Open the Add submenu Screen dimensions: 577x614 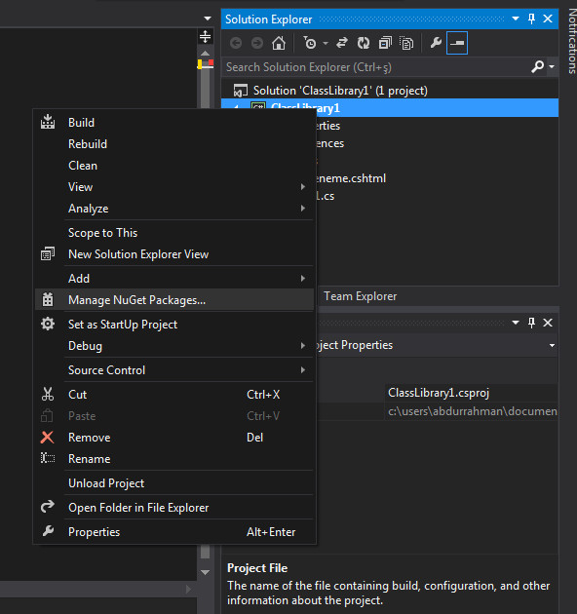[174, 279]
